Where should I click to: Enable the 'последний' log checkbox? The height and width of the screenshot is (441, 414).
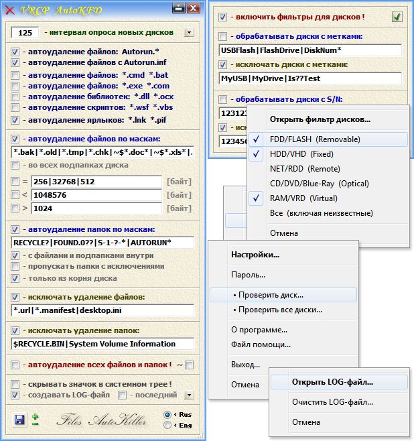pos(123,395)
